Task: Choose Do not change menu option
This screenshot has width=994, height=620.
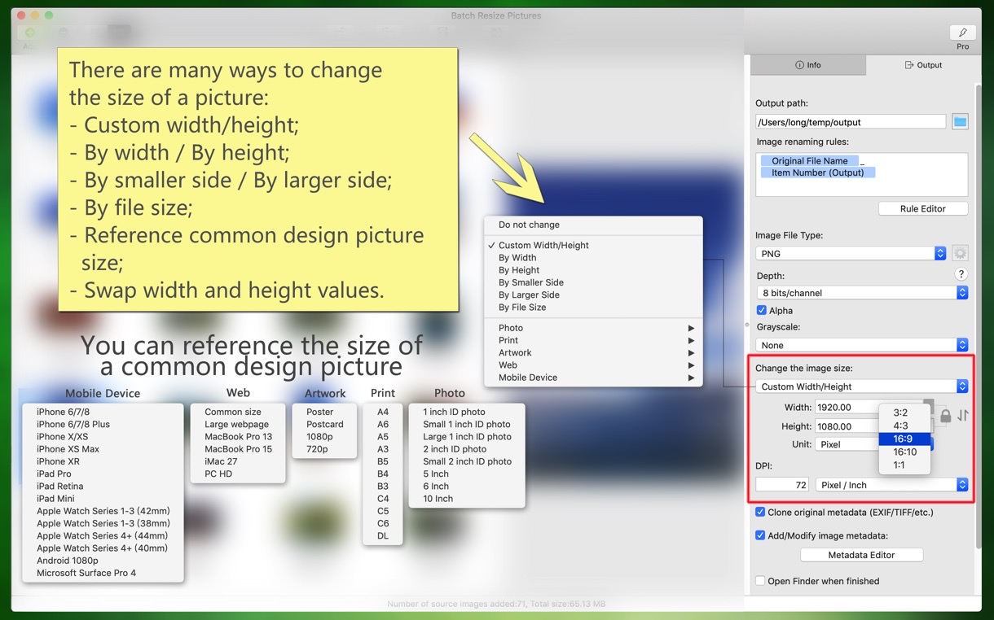Action: (593, 225)
